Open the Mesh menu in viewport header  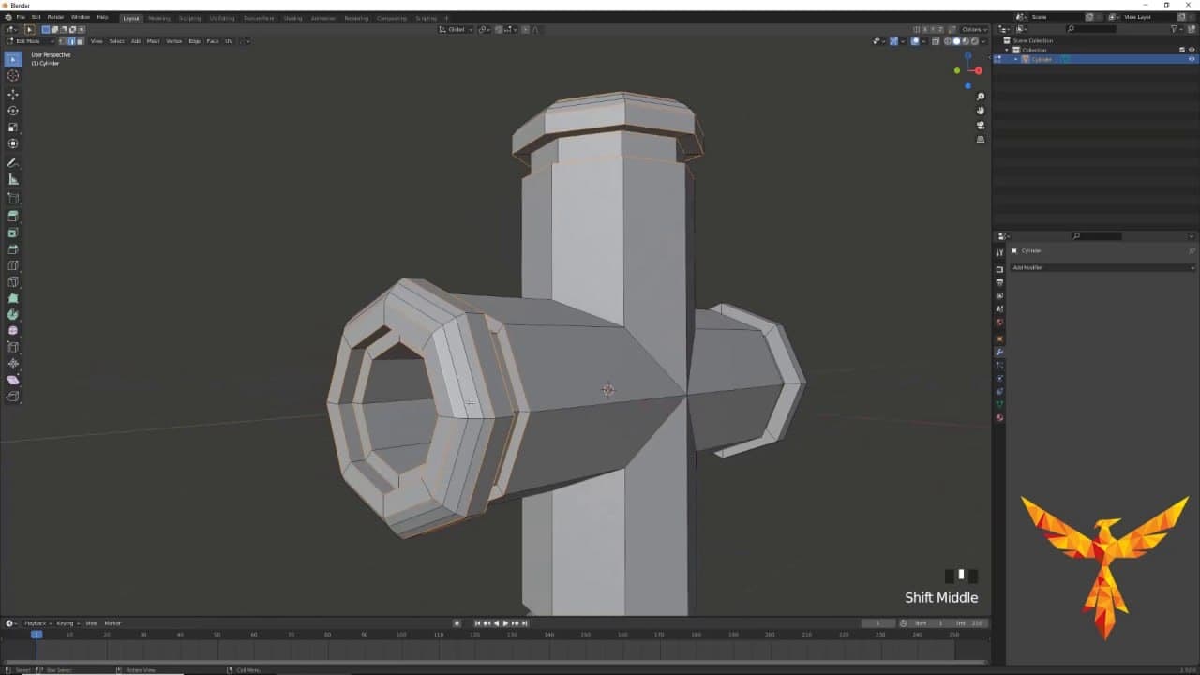[x=153, y=41]
